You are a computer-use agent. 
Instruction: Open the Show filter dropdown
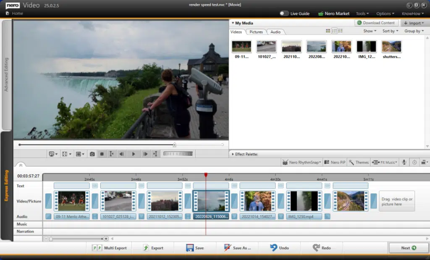[x=370, y=31]
